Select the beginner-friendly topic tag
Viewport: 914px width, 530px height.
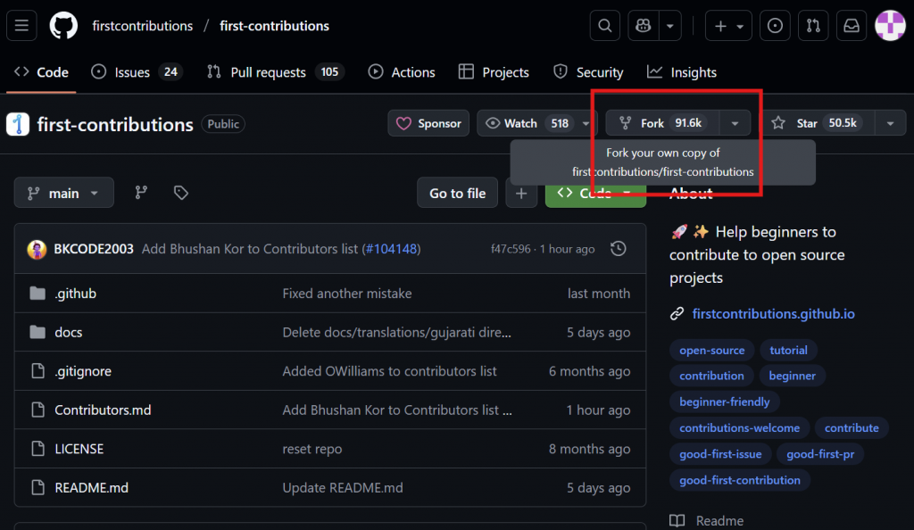click(x=725, y=402)
